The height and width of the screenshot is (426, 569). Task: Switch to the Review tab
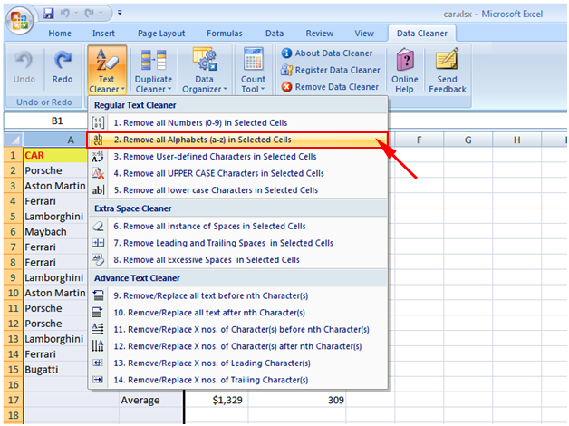[x=319, y=34]
